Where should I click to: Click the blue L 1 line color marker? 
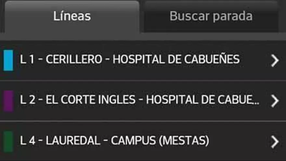click(8, 60)
